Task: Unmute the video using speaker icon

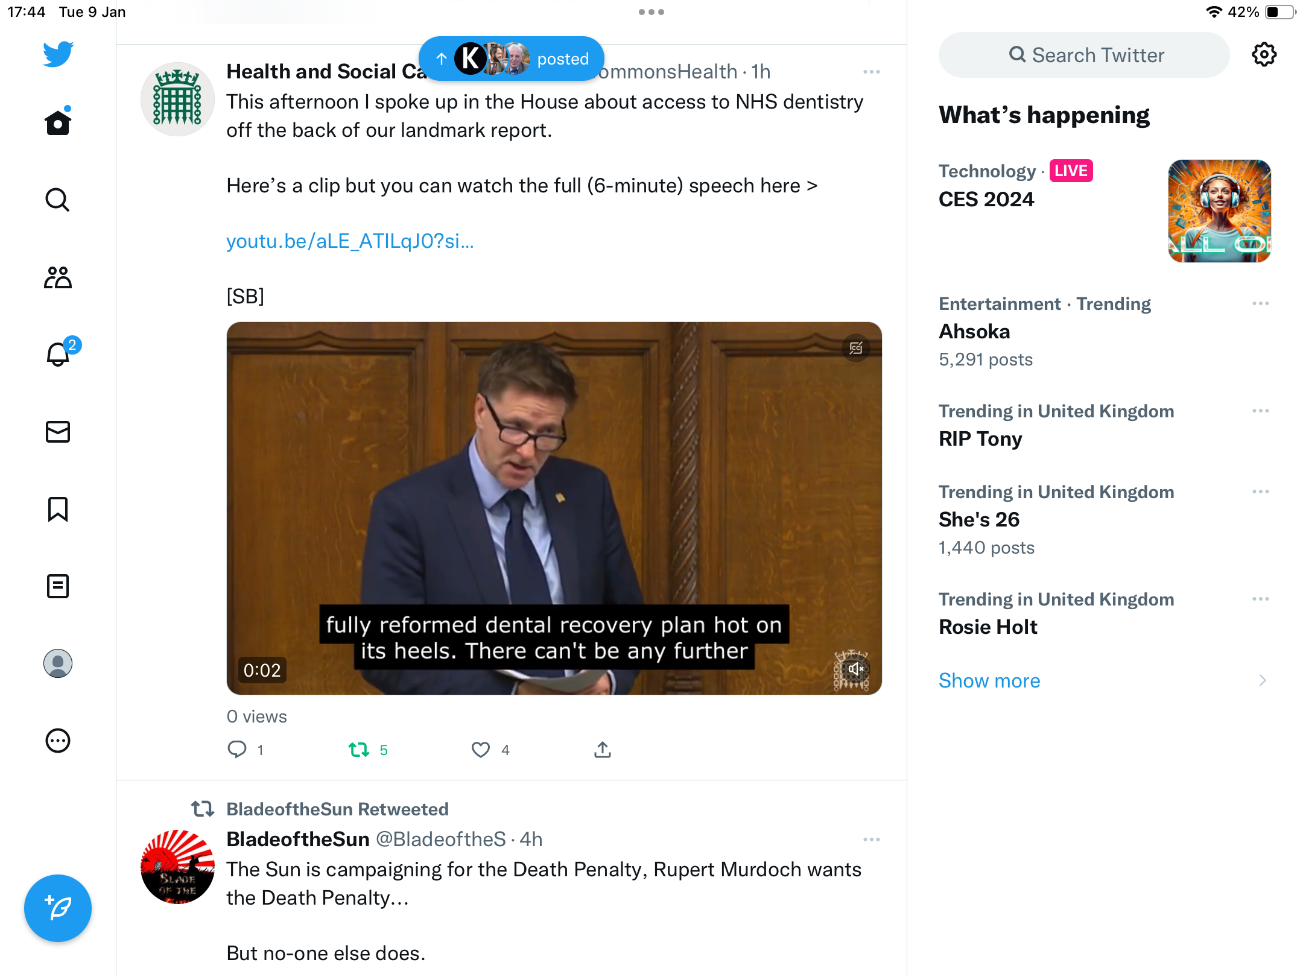Action: pos(855,669)
